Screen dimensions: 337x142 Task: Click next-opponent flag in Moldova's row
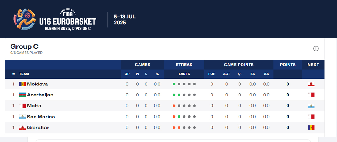click(311, 84)
